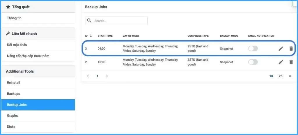298x135 pixels.
Task: Click the 16:00 start time cell
Action: (102, 62)
